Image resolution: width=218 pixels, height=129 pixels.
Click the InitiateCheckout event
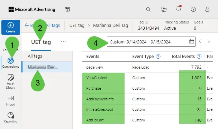[100, 109]
